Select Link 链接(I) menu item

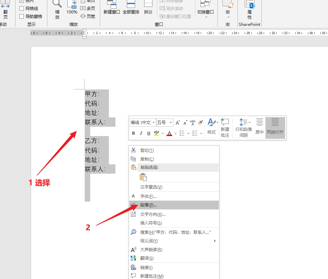(x=174, y=268)
